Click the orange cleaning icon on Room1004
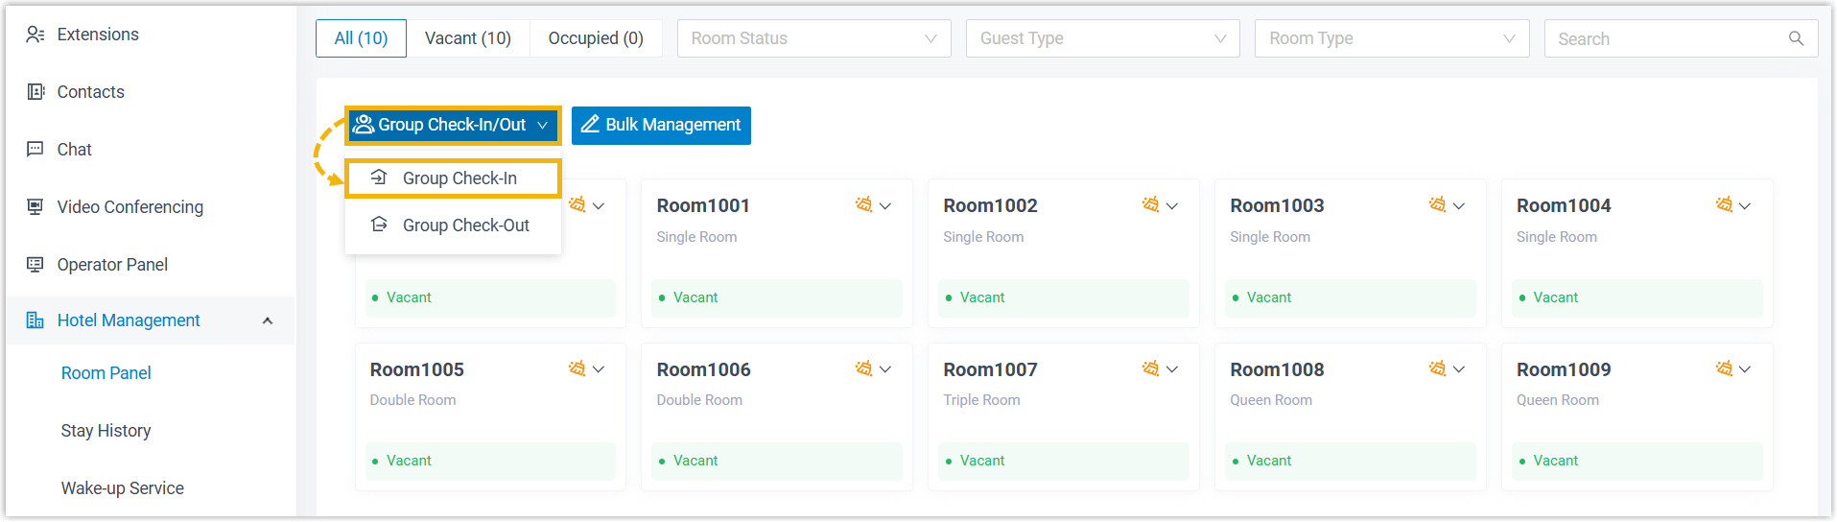Screen dimensions: 1837x522 pos(1724,205)
